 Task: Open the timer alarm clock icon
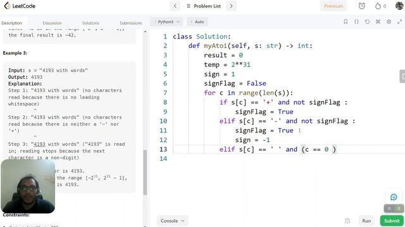pos(361,6)
